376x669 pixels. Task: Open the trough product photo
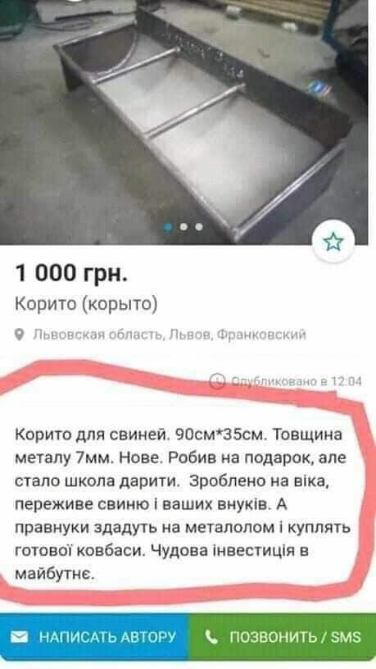183,122
